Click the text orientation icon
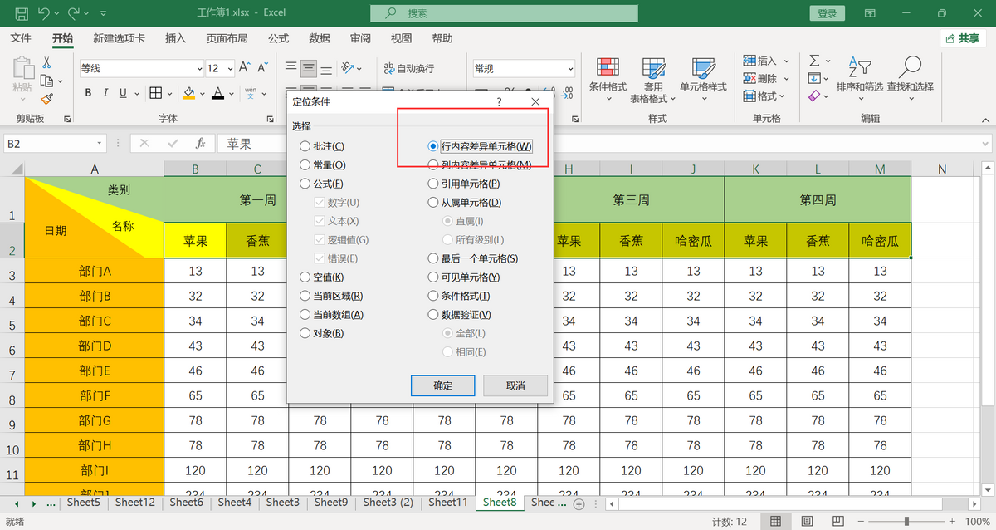Viewport: 996px width, 530px height. (348, 68)
